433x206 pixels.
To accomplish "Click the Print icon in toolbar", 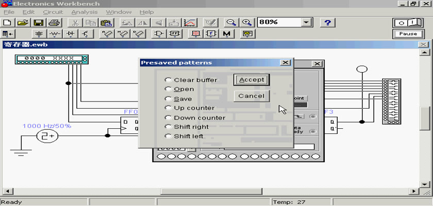I will click(55, 23).
